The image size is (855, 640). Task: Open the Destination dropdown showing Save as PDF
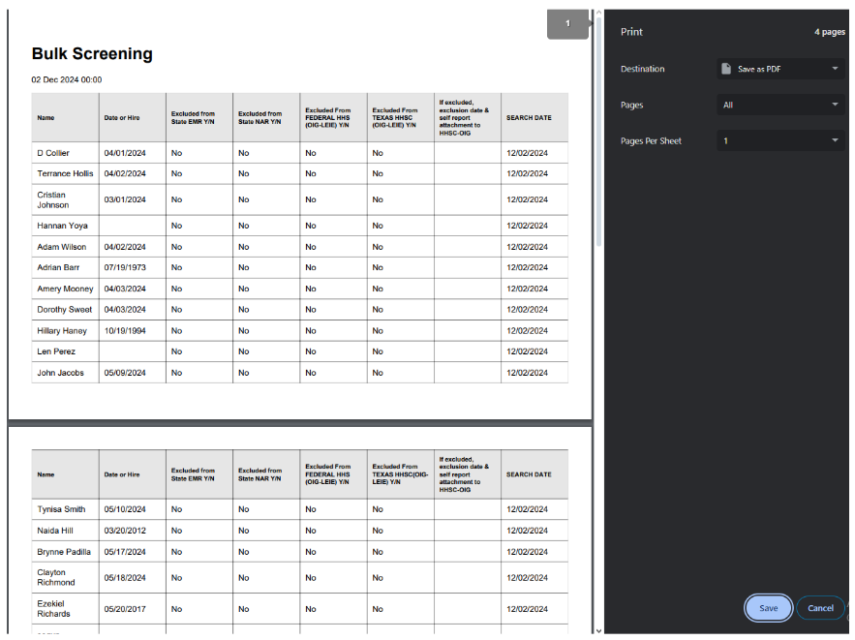(x=781, y=69)
